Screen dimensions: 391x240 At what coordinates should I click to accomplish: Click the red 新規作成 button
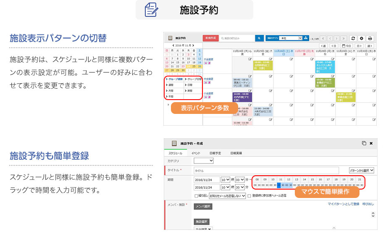(x=211, y=38)
